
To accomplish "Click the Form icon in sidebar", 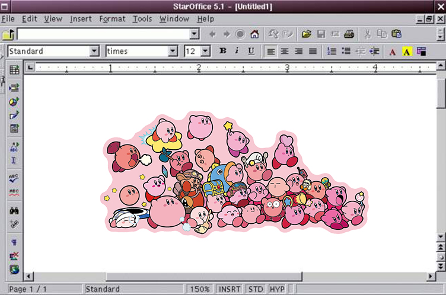I will pos(14,129).
